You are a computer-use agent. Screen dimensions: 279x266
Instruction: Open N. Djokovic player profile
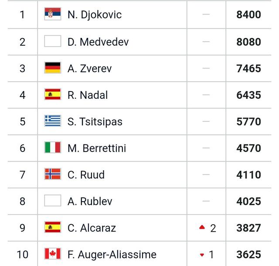pos(95,15)
